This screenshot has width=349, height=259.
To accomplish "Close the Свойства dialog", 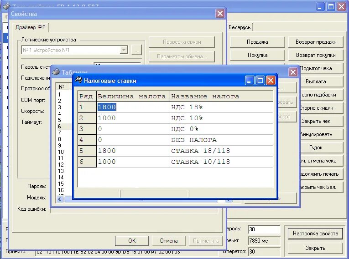I will [220, 14].
